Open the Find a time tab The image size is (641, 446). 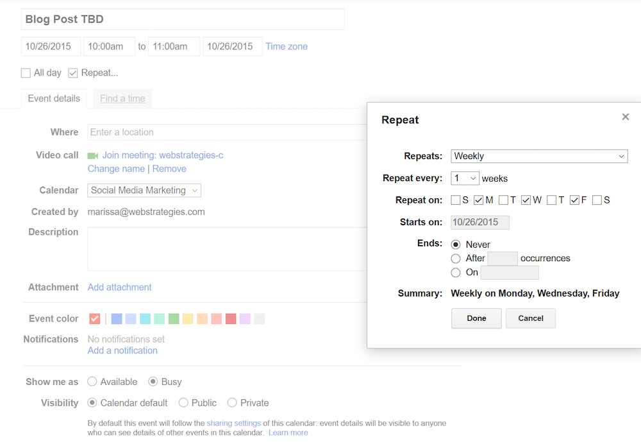pyautogui.click(x=122, y=99)
